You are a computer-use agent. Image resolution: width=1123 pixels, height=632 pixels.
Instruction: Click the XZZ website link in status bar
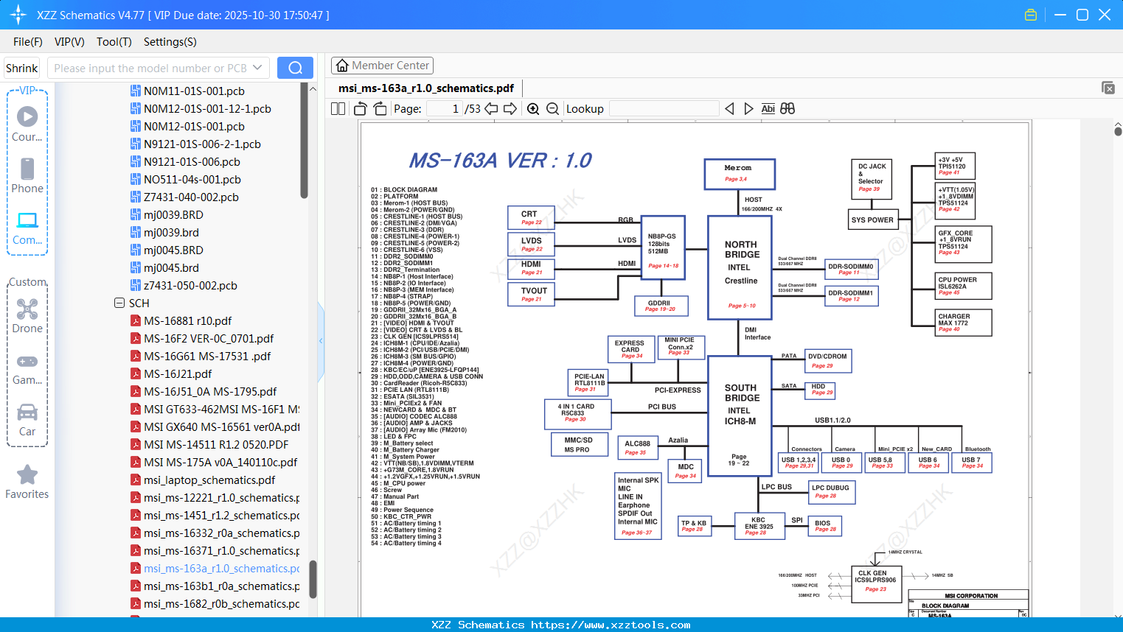(x=611, y=625)
